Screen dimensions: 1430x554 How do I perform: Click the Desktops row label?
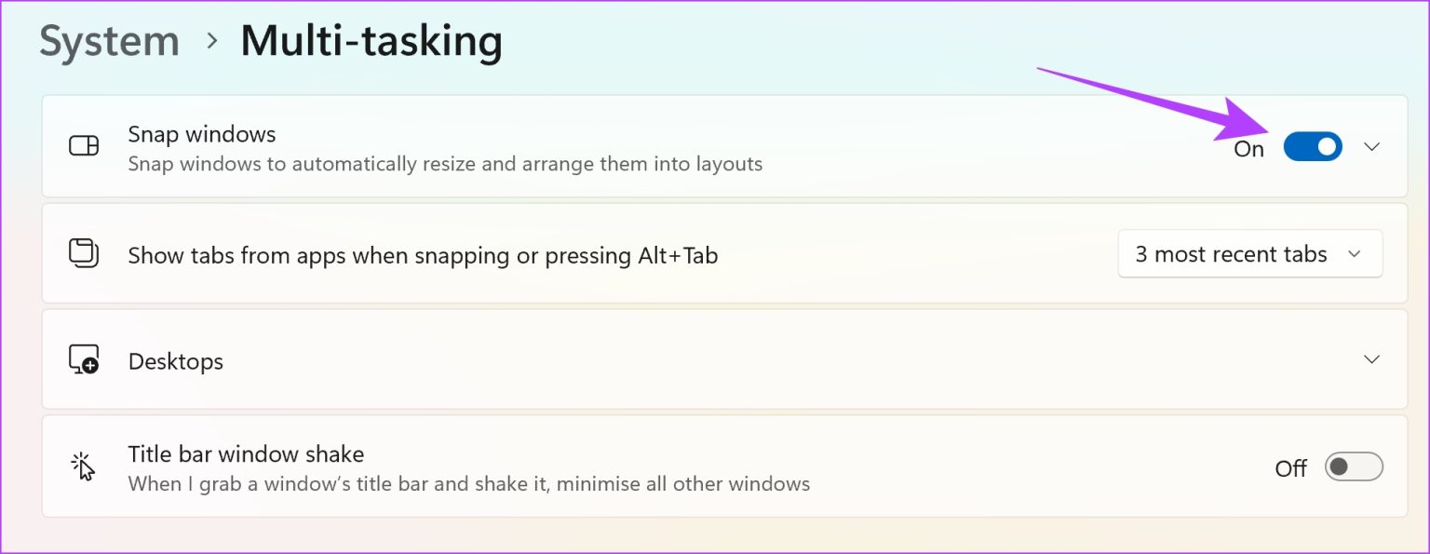(x=175, y=361)
